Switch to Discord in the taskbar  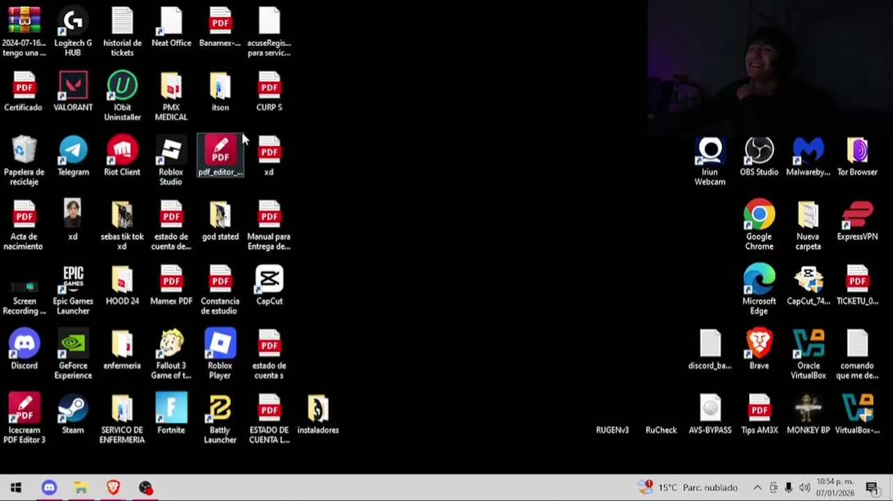point(49,488)
